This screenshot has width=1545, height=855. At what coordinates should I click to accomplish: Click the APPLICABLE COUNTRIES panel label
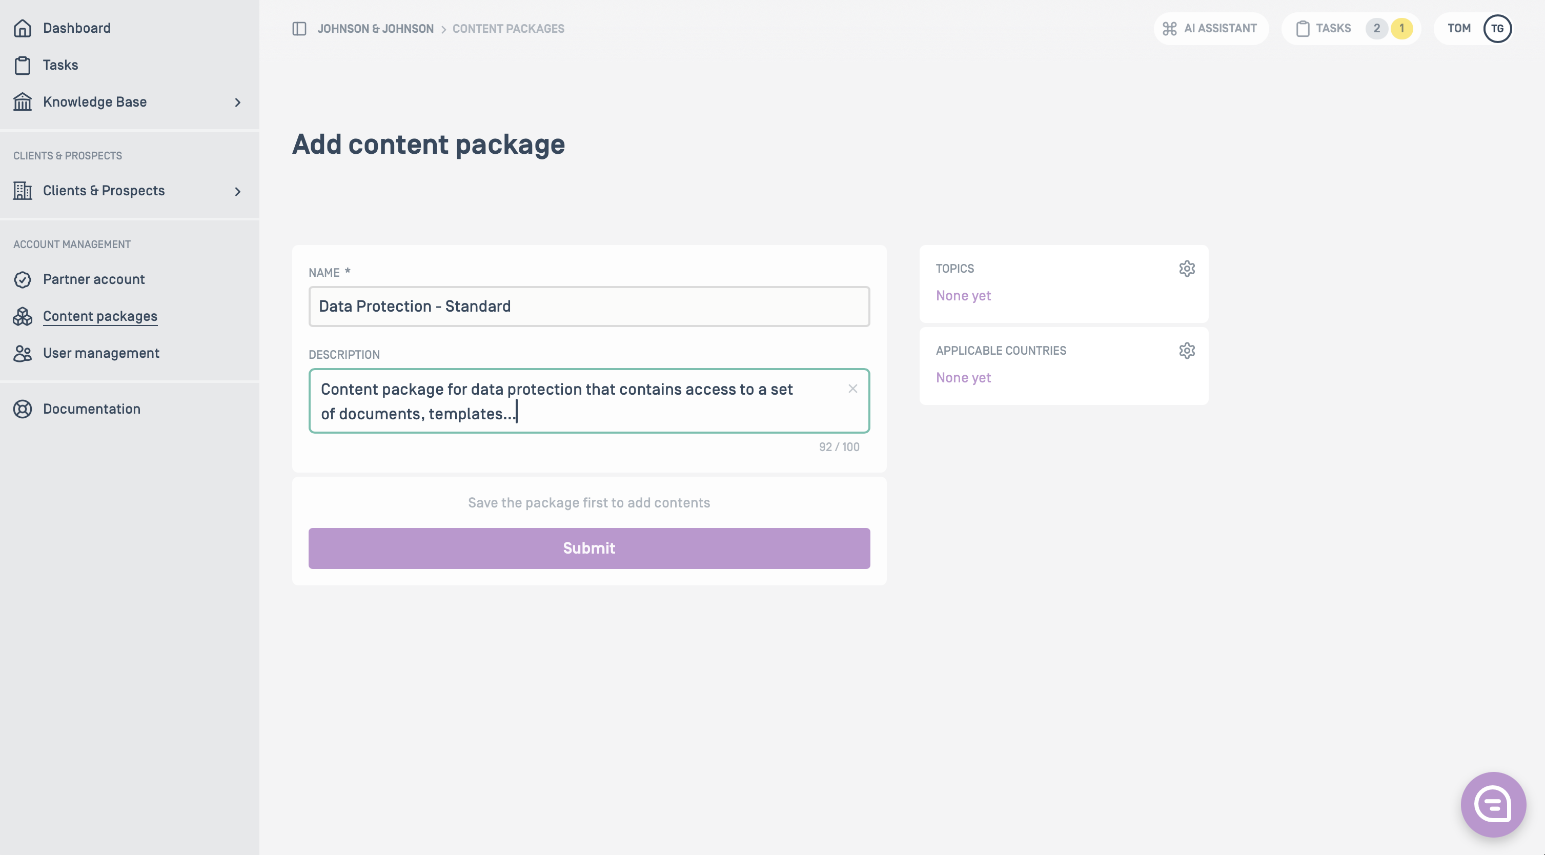(1001, 351)
